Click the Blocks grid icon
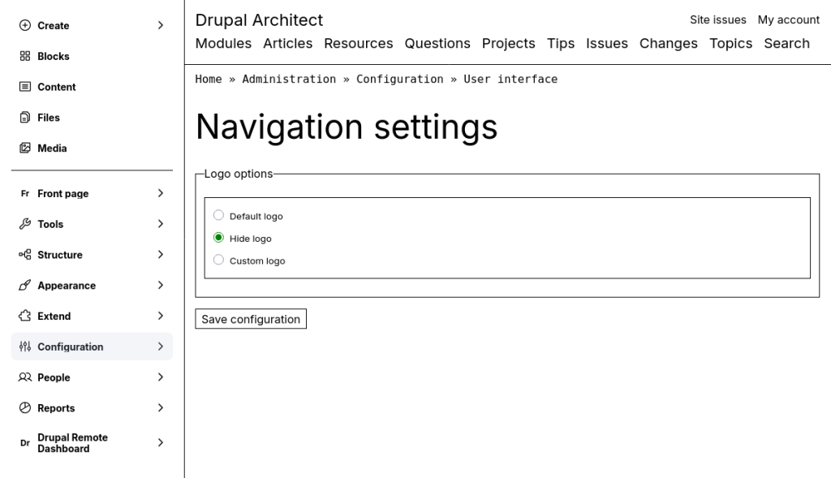Image resolution: width=831 pixels, height=478 pixels. pyautogui.click(x=25, y=56)
